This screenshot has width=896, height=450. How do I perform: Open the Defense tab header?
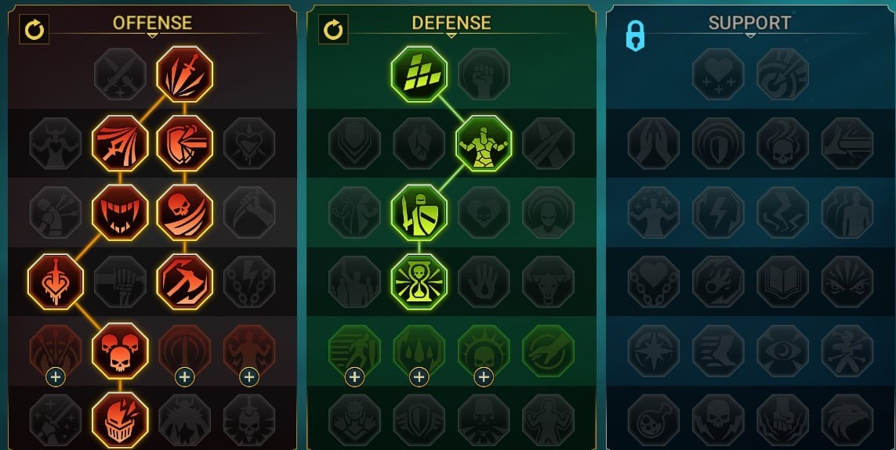coord(452,23)
